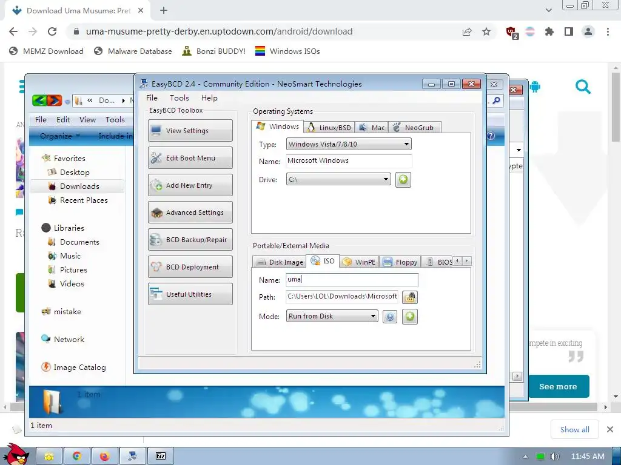Click the ISO Path text field

(342, 297)
